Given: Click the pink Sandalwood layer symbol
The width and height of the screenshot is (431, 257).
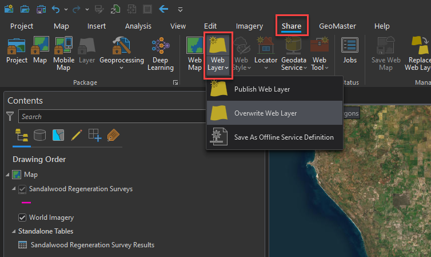Looking at the screenshot, I should pos(26,203).
